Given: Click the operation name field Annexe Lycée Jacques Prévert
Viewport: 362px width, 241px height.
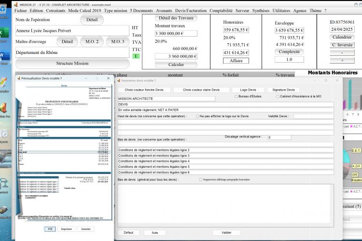Looking at the screenshot, I should 72,30.
